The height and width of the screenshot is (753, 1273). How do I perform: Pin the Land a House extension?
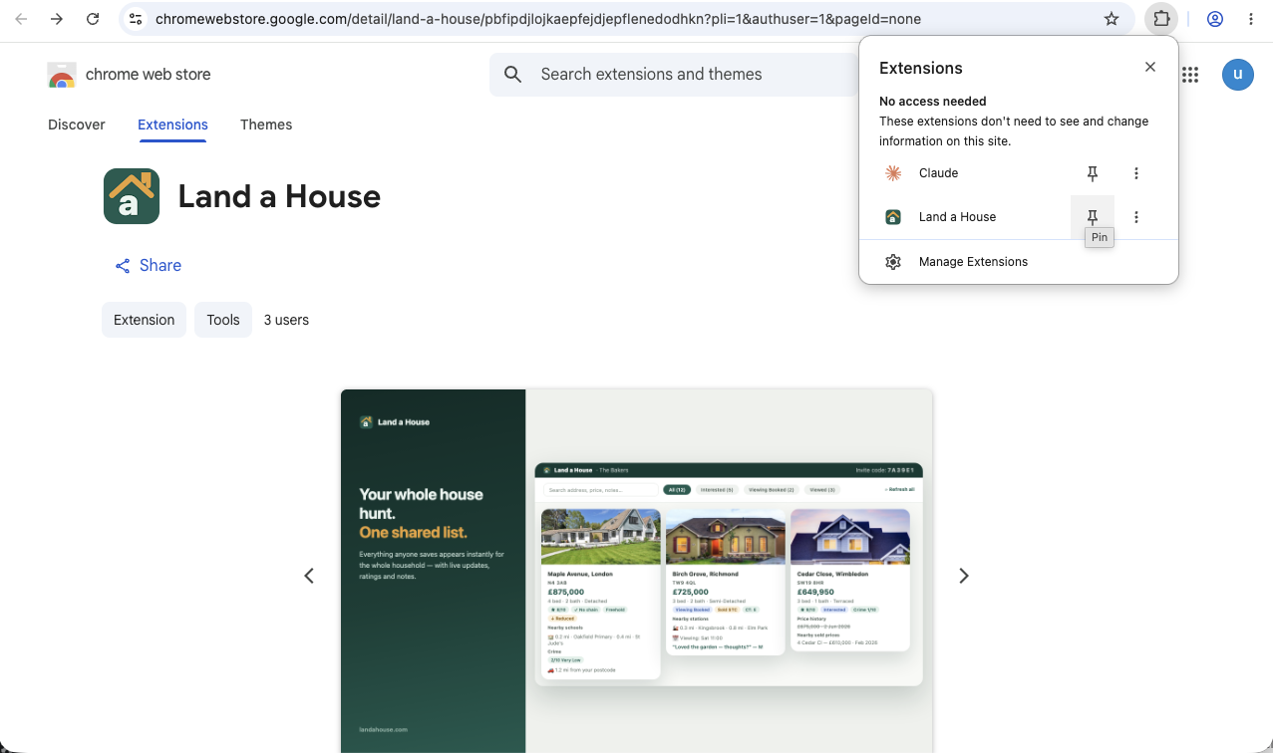(1093, 217)
